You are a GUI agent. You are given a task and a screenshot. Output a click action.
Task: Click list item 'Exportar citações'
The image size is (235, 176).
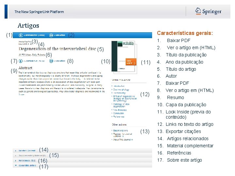pyautogui.click(x=183, y=131)
